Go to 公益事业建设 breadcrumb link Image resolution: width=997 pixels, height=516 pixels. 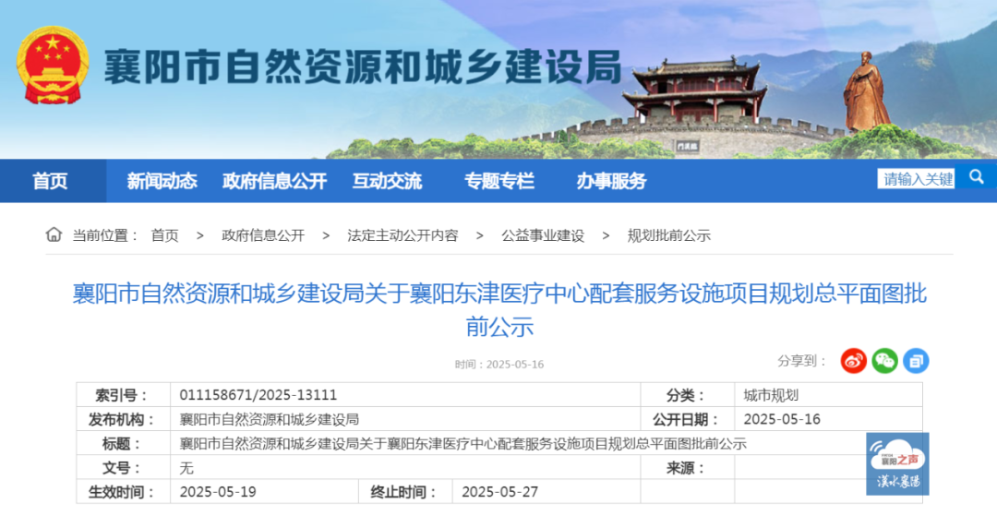click(x=543, y=235)
